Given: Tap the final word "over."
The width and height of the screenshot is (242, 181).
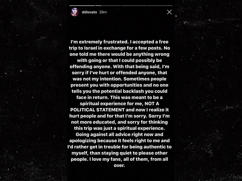Looking at the screenshot, I should pyautogui.click(x=119, y=165).
